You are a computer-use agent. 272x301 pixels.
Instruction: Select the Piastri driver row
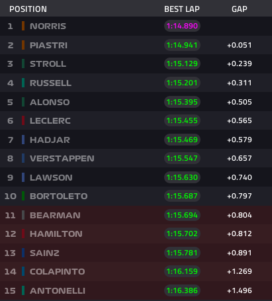[136, 45]
